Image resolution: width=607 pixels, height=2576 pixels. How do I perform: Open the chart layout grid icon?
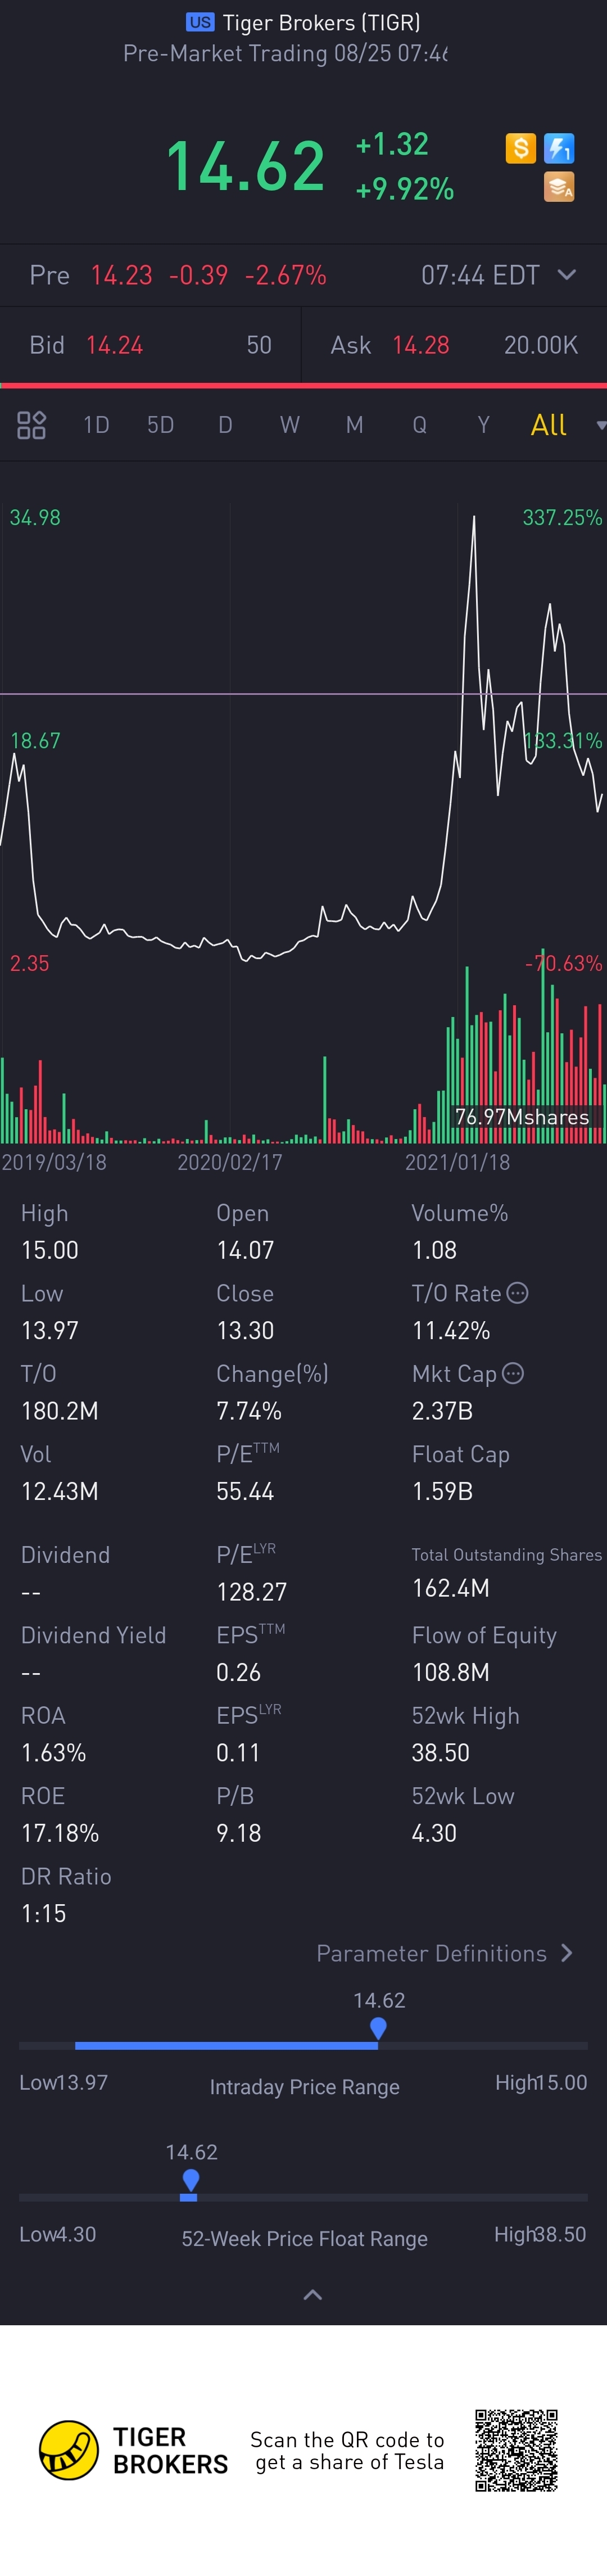coord(32,425)
